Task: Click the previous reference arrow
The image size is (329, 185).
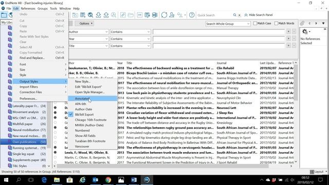Action: tap(309, 23)
